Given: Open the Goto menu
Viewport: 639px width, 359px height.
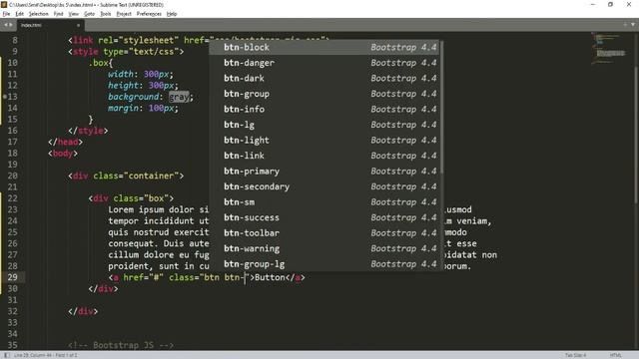Looking at the screenshot, I should coord(89,14).
